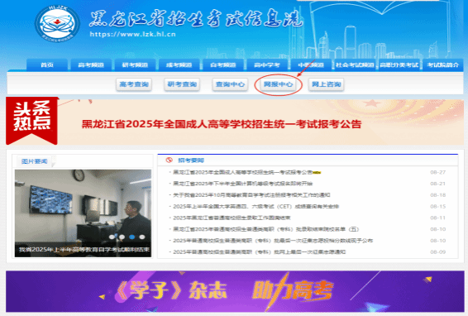Click the circled 网报中心 button

[278, 84]
